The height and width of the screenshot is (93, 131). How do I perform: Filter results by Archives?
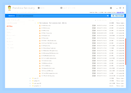[x=10, y=41]
